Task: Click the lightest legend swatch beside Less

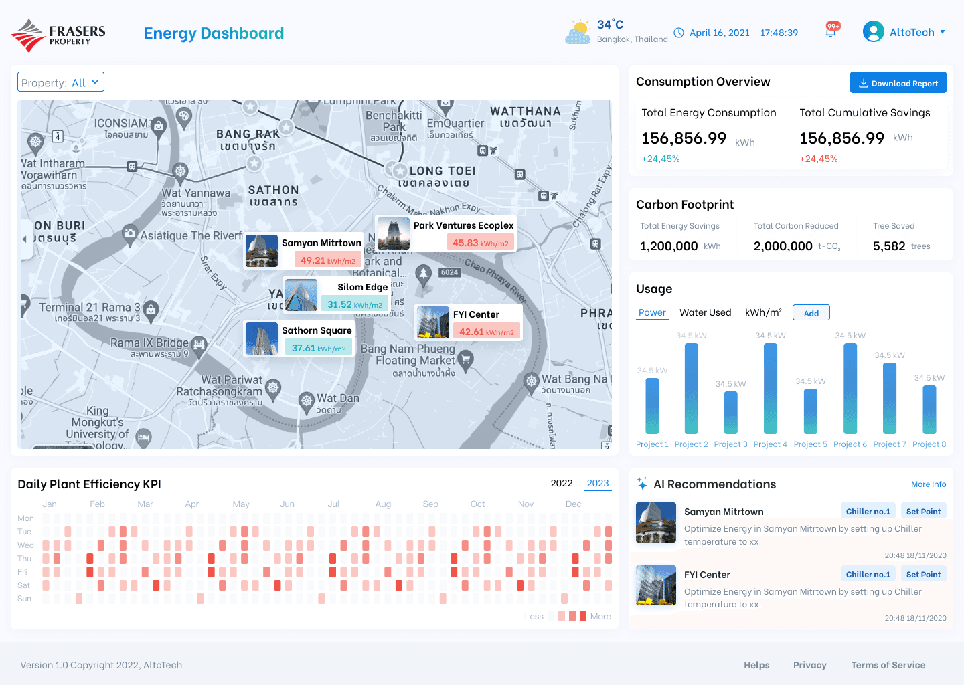Action: [x=551, y=616]
